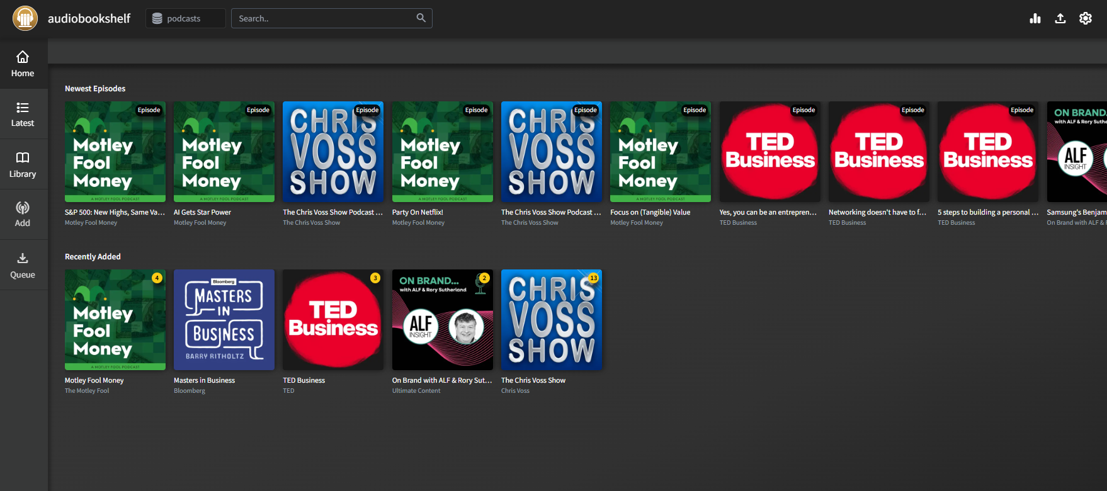The height and width of the screenshot is (491, 1107).
Task: Open Library in sidebar
Action: coord(23,164)
